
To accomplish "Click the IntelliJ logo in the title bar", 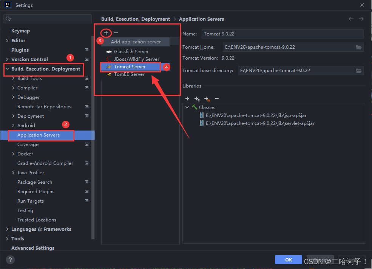I will 8,5.
